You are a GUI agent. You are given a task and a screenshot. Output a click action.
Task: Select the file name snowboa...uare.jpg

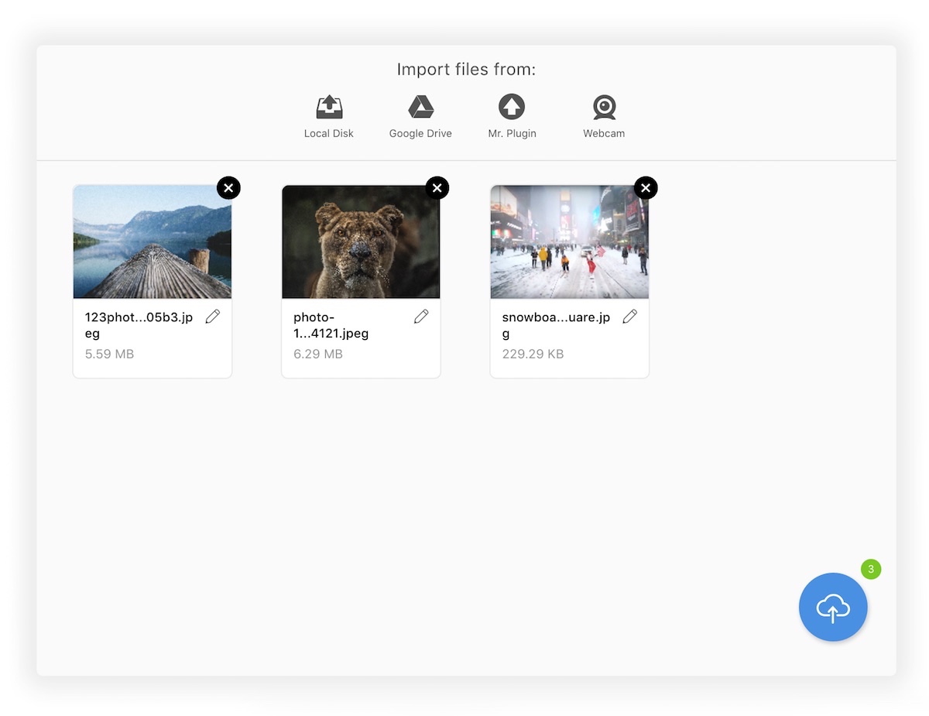tap(557, 325)
